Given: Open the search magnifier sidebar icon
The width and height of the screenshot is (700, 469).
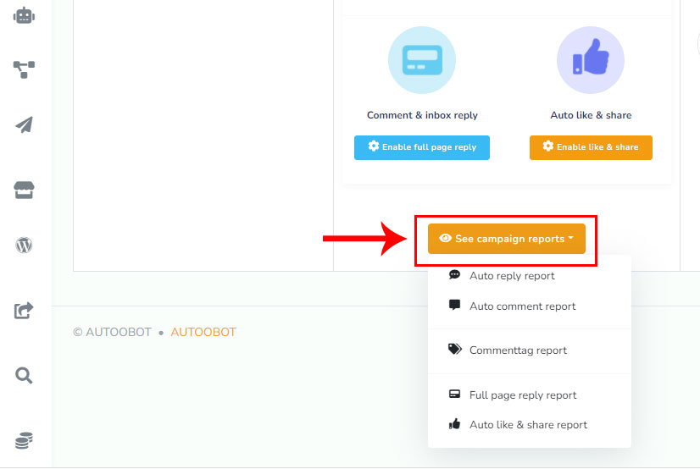Looking at the screenshot, I should tap(25, 375).
